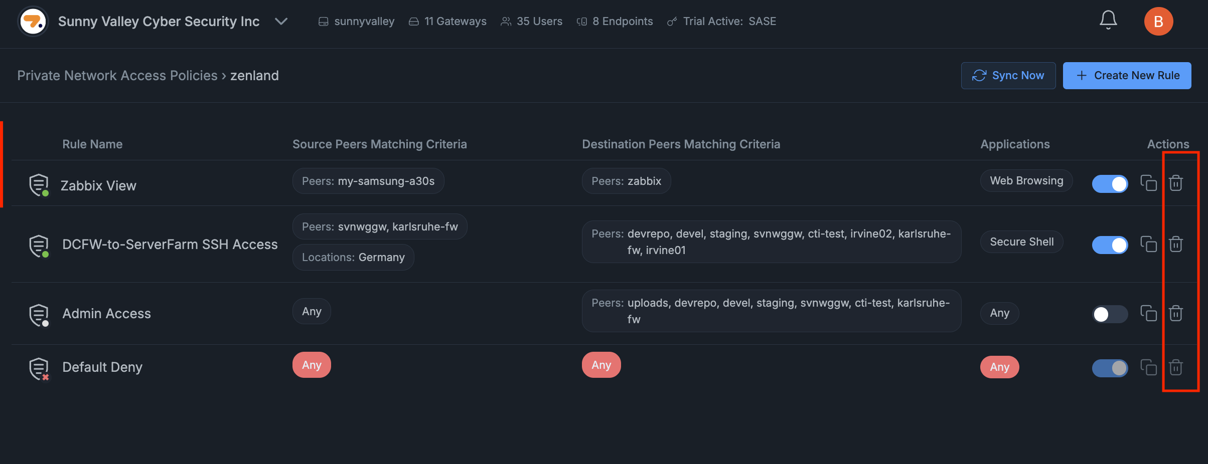Image resolution: width=1208 pixels, height=464 pixels.
Task: Click the Sunny Valley company logo
Action: pos(33,21)
